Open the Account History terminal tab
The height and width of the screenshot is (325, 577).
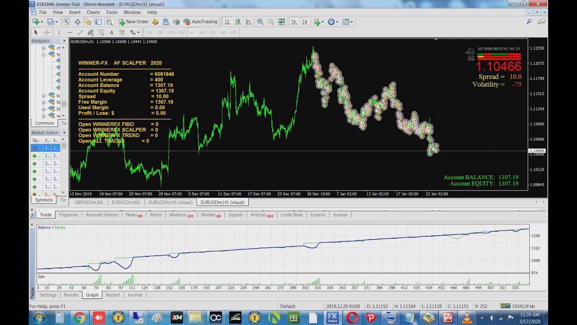[102, 215]
